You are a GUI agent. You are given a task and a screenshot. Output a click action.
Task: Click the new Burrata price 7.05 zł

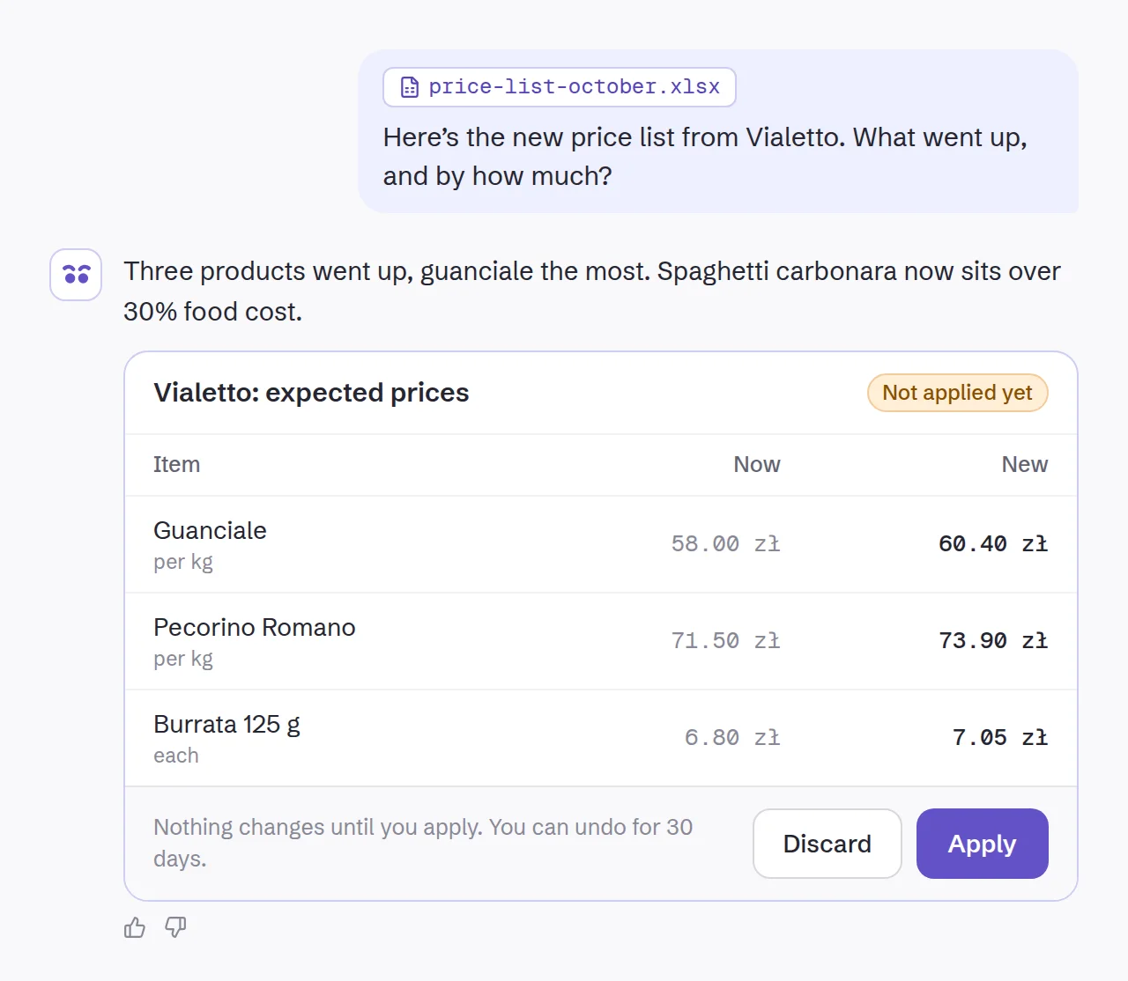1000,738
